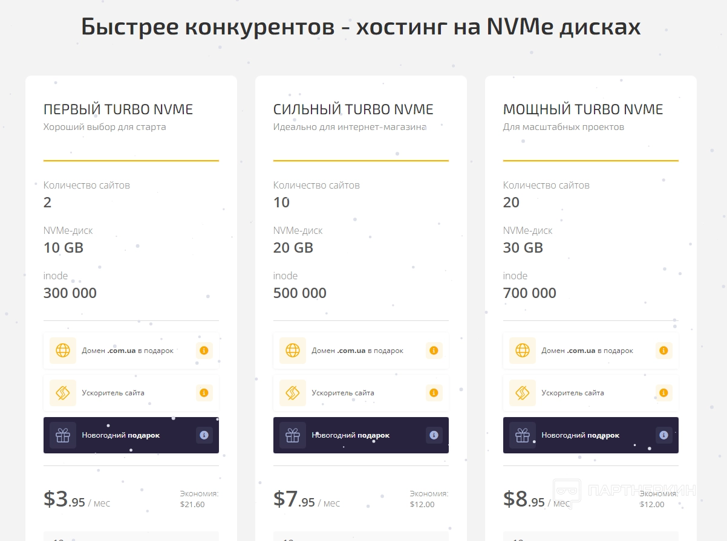Select the ПЕРВЫЙ TURBO NVME plan title
This screenshot has width=727, height=541.
point(119,109)
